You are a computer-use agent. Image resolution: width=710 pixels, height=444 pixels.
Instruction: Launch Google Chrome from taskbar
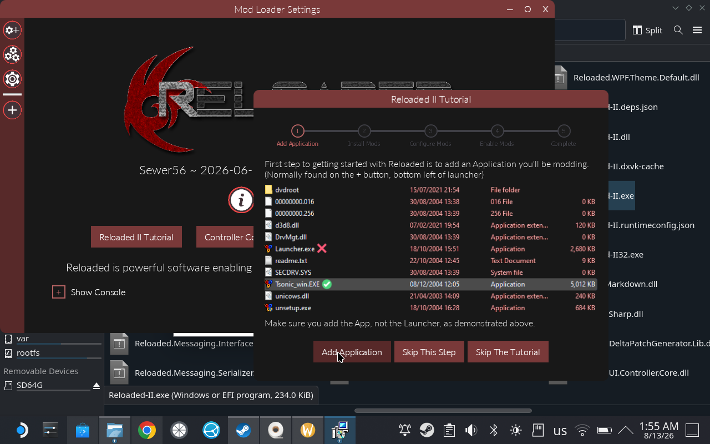[147, 430]
